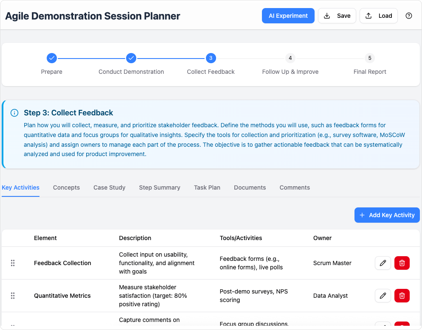Click the info icon beside Step 3 heading
The width and height of the screenshot is (422, 330).
[x=14, y=113]
